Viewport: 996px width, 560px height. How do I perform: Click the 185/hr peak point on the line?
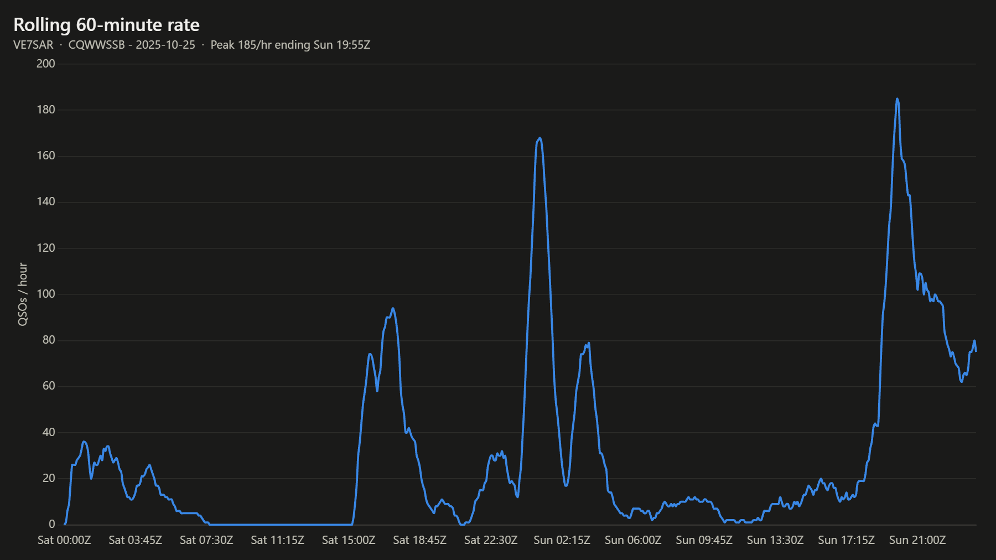(x=897, y=99)
